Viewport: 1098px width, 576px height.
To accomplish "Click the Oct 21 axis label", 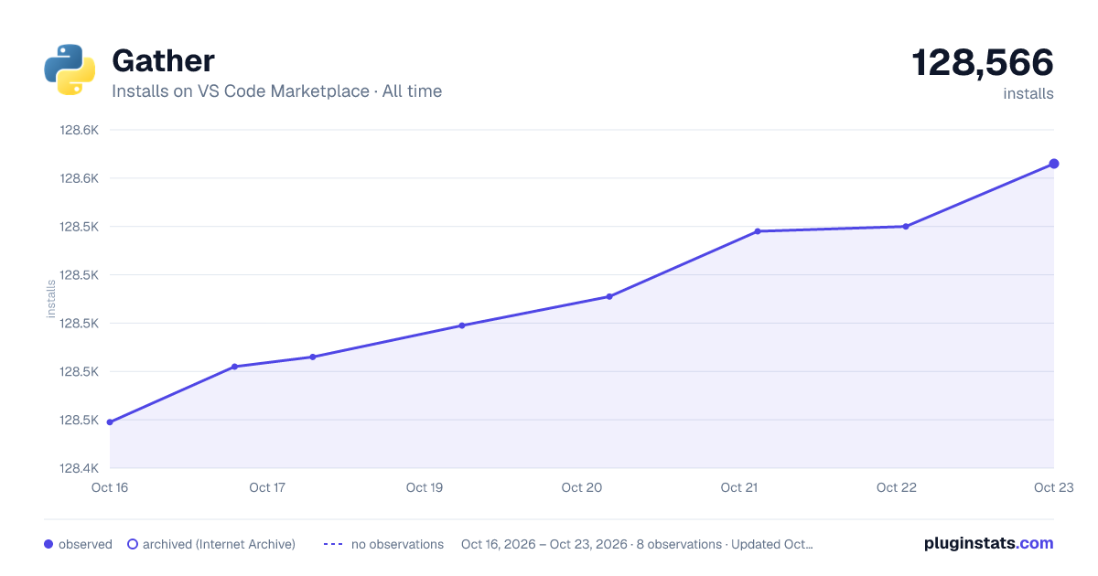I will click(x=739, y=487).
